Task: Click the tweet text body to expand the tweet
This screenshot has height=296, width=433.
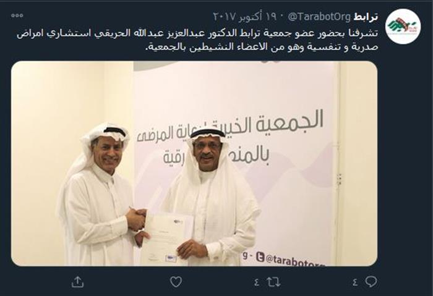Action: pyautogui.click(x=197, y=40)
